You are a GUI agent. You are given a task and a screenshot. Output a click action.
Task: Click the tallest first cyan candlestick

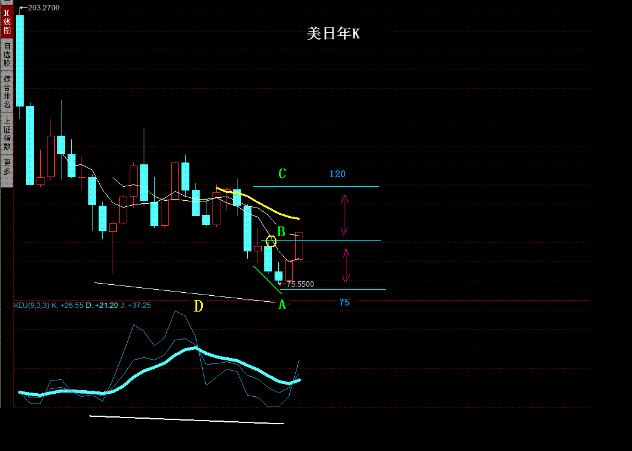tap(19, 61)
